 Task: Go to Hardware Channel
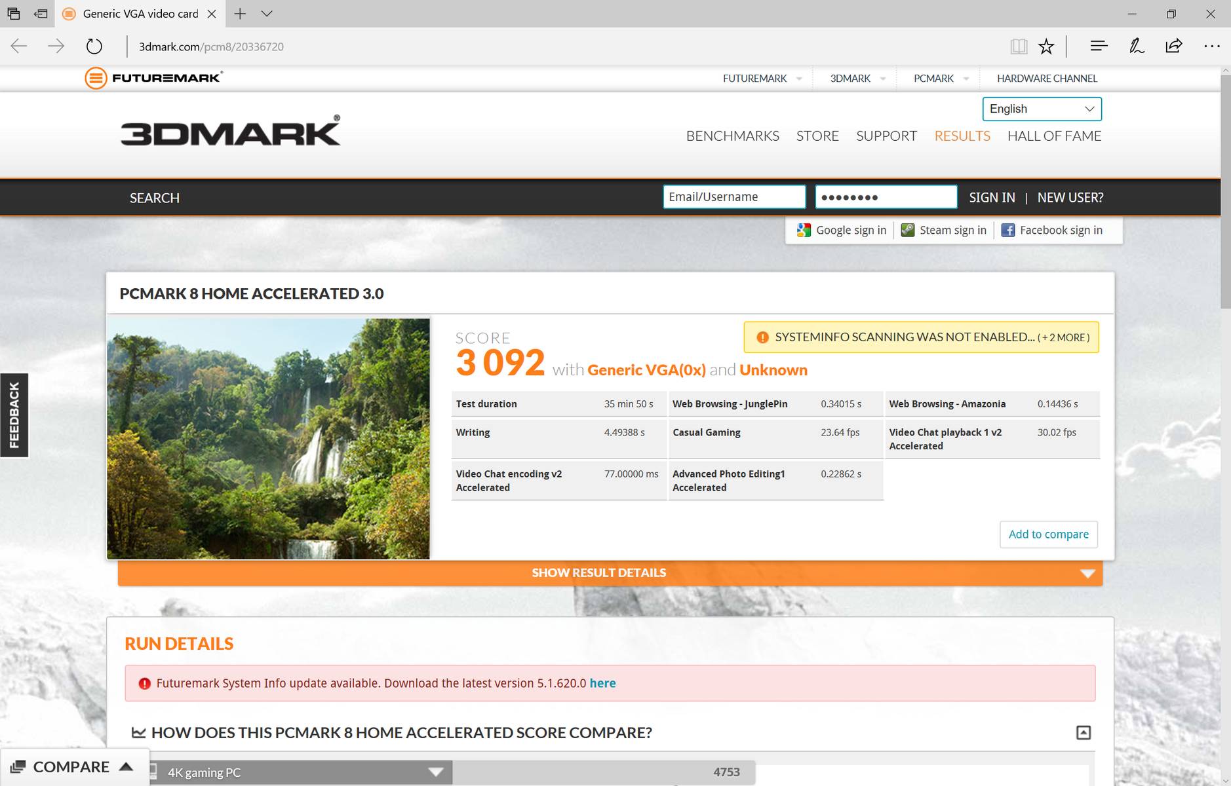pos(1047,79)
